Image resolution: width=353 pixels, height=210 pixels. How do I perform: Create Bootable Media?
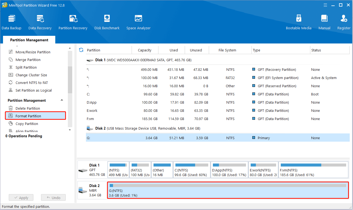[299, 22]
